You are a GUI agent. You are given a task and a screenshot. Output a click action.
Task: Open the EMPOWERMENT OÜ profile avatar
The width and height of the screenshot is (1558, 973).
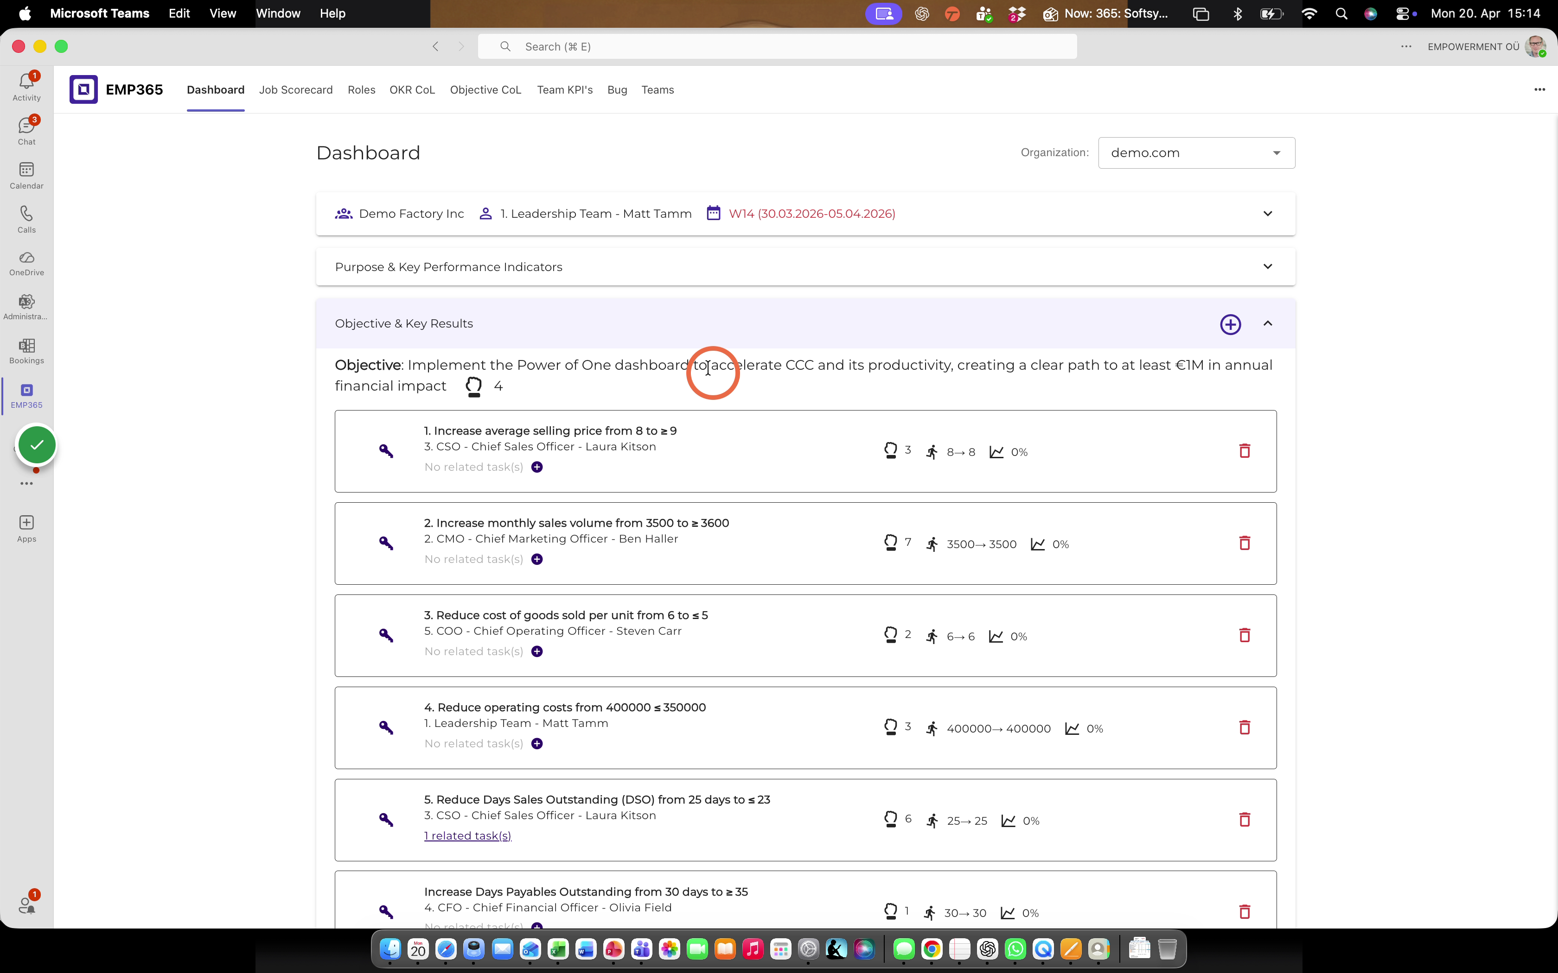(x=1535, y=46)
